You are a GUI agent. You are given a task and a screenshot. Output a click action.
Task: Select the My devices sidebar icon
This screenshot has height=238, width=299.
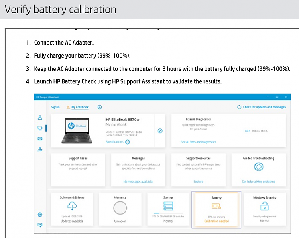pyautogui.click(x=40, y=128)
